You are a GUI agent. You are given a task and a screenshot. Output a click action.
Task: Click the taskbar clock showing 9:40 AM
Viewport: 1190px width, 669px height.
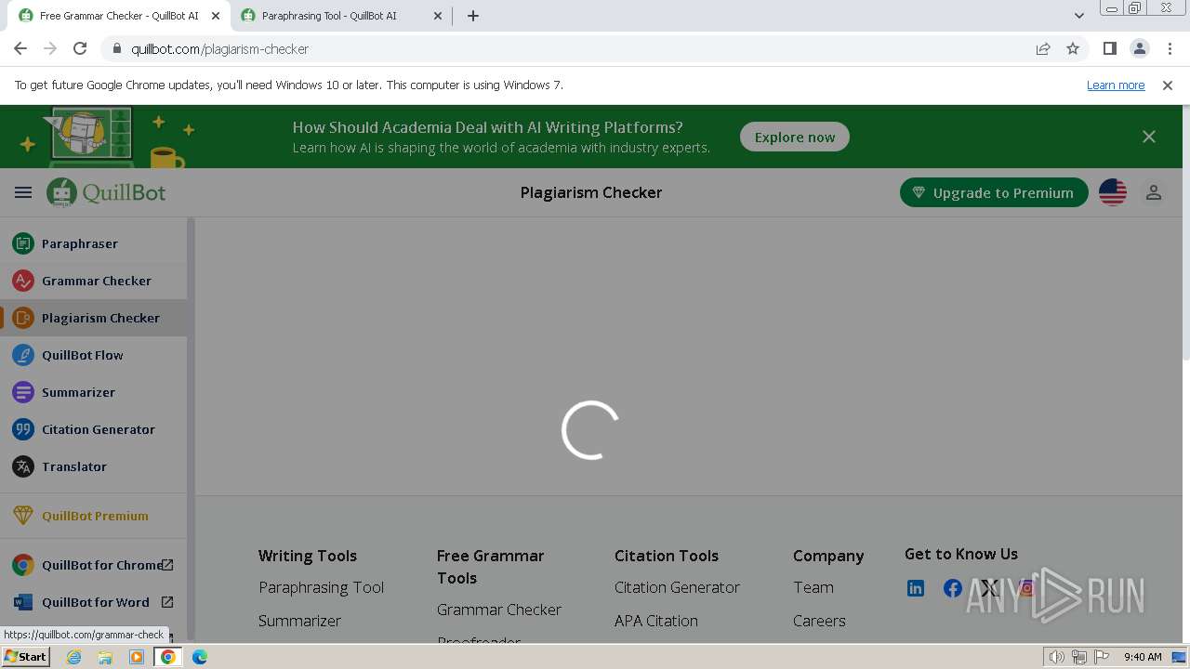(x=1143, y=657)
